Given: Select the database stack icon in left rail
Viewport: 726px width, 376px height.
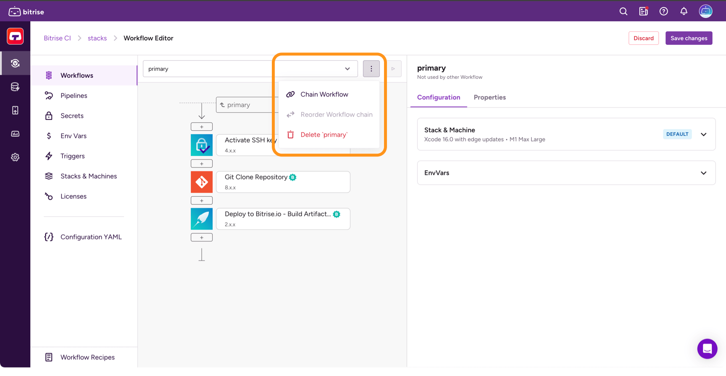Looking at the screenshot, I should click(15, 87).
